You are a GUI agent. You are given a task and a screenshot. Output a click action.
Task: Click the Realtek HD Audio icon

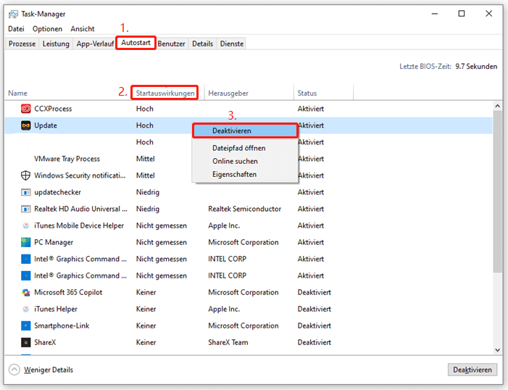click(26, 209)
